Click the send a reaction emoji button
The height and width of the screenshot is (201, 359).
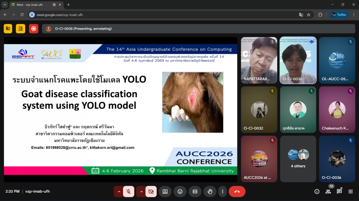point(180,191)
